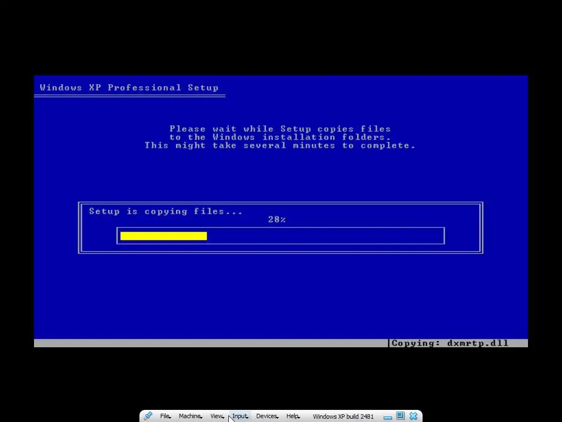This screenshot has height=422, width=562.
Task: Minimize the VM window from mini toolbar
Action: click(x=387, y=418)
